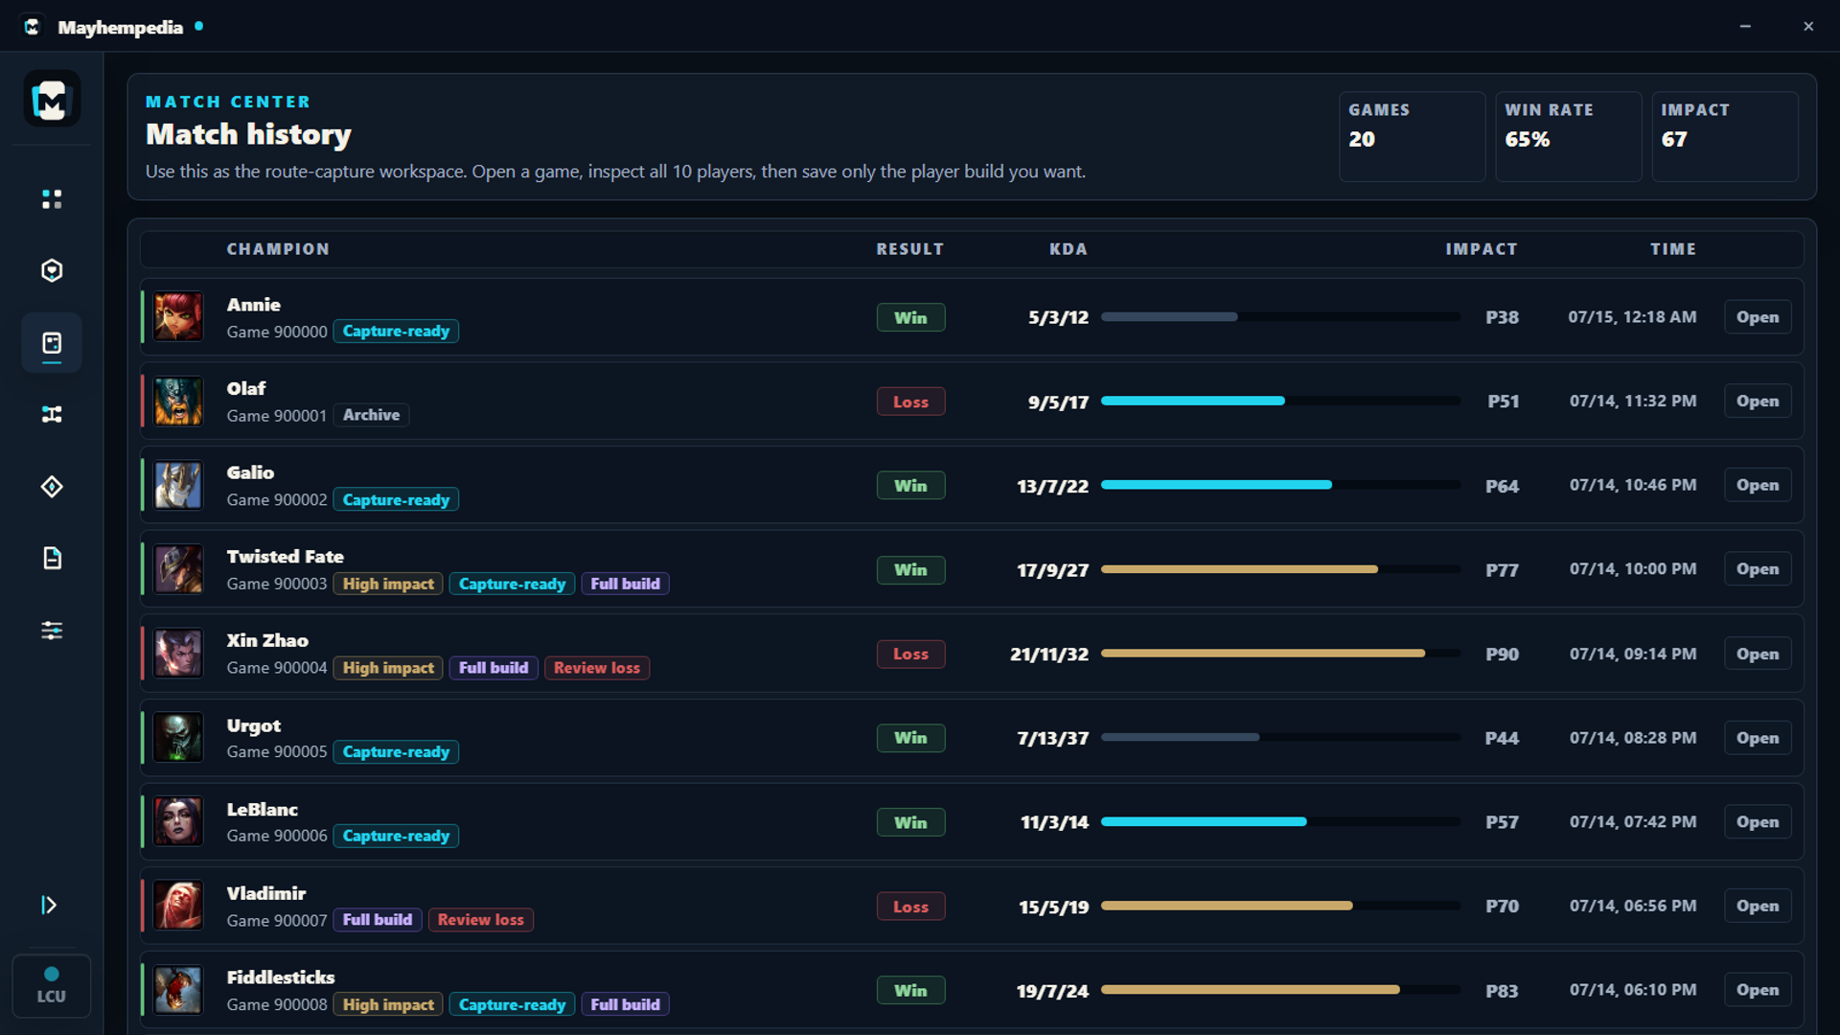Click the Capture-ready tag on Annie
The image size is (1840, 1035).
tap(396, 332)
